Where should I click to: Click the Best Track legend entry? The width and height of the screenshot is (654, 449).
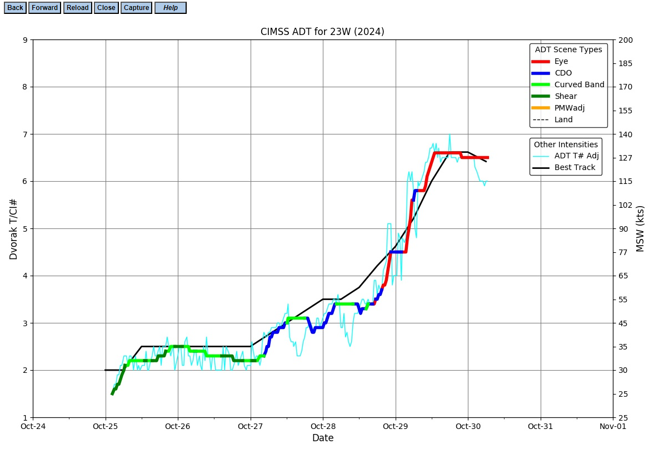564,168
